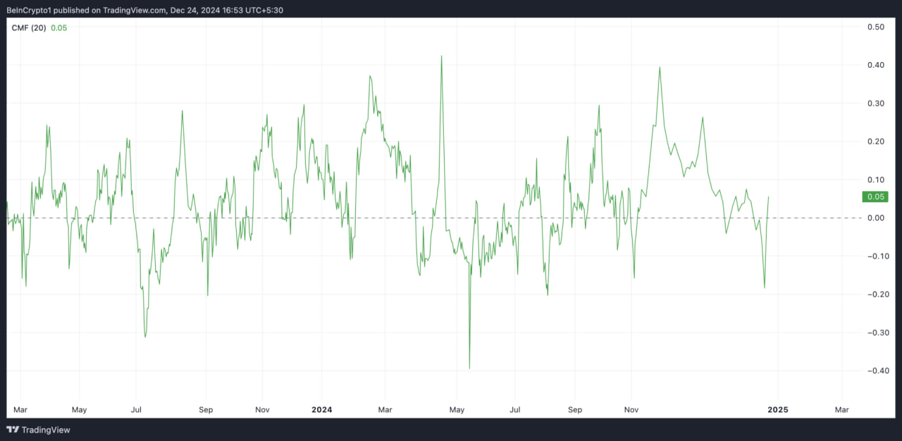The width and height of the screenshot is (902, 441).
Task: Click the TradingView logo icon
Action: 13,430
